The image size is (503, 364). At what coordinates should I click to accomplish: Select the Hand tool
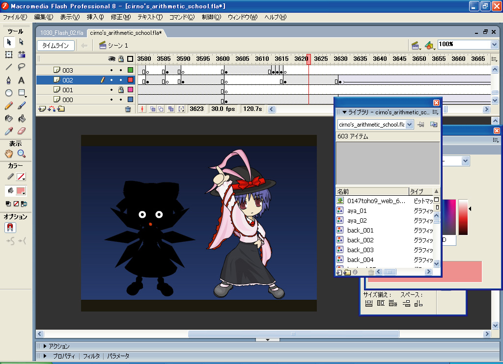[9, 154]
